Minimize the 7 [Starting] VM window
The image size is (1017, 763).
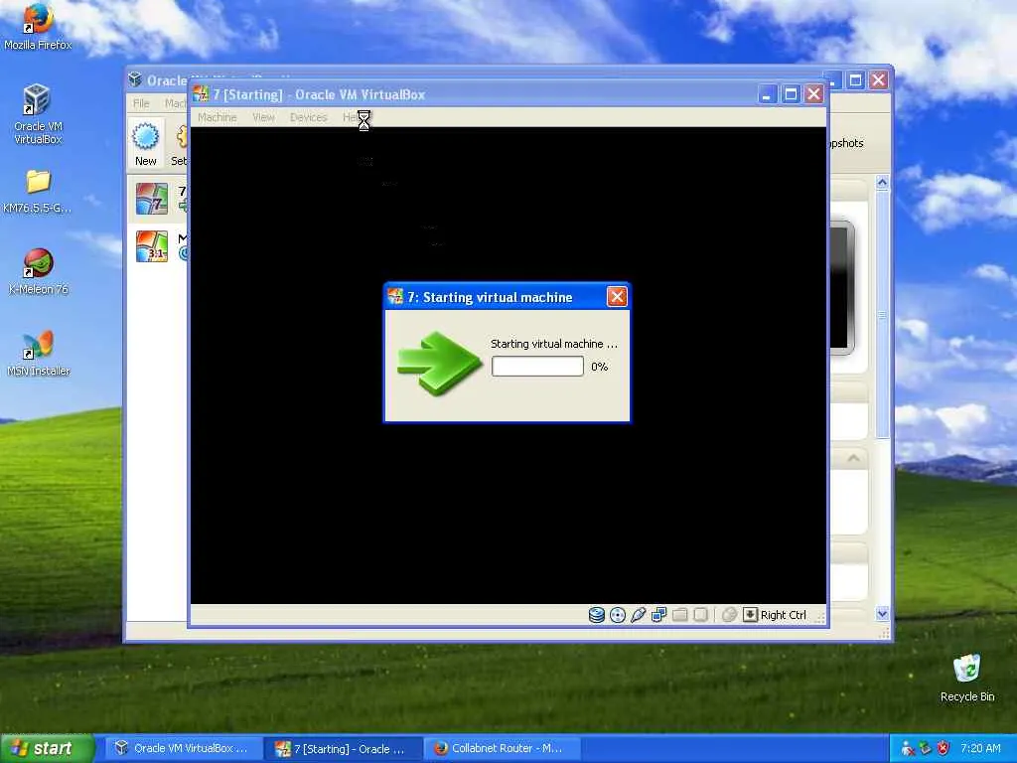pos(767,94)
